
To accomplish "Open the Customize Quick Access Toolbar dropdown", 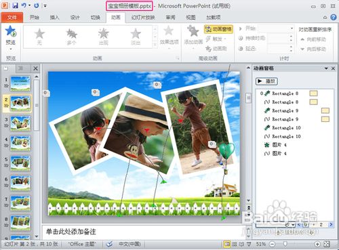I will pos(45,6).
